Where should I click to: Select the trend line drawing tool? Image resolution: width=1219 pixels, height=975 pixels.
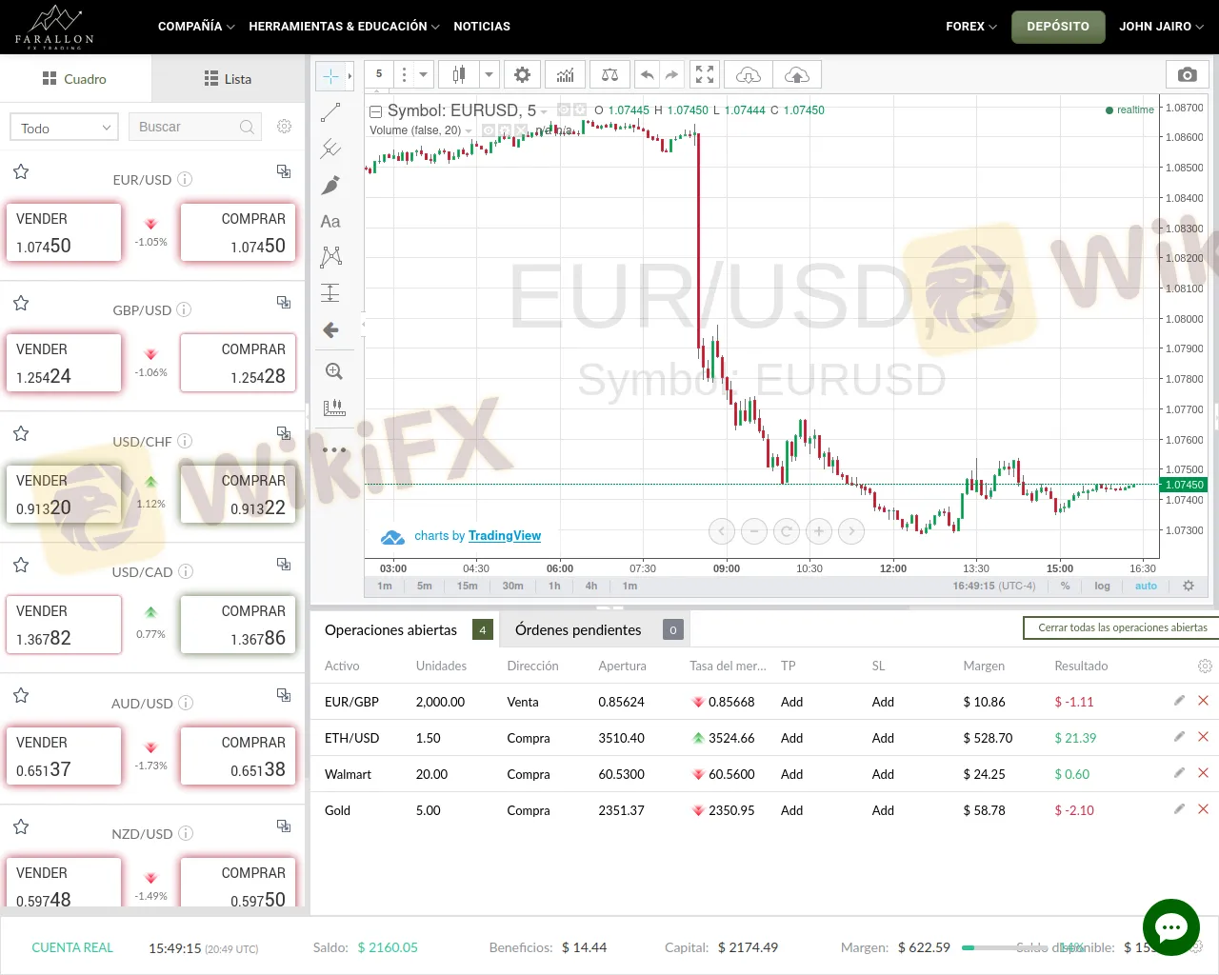click(330, 112)
